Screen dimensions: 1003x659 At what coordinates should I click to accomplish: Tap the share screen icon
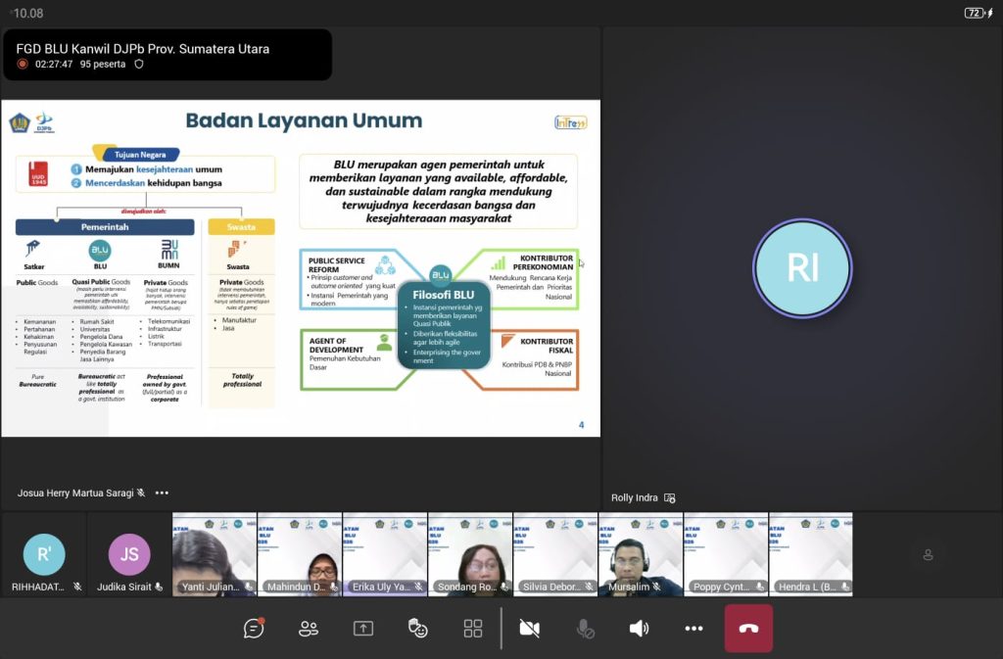363,629
